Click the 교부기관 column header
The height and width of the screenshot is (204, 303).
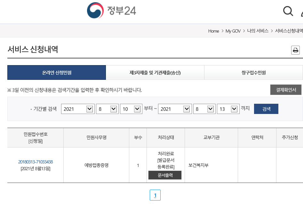[x=211, y=138]
